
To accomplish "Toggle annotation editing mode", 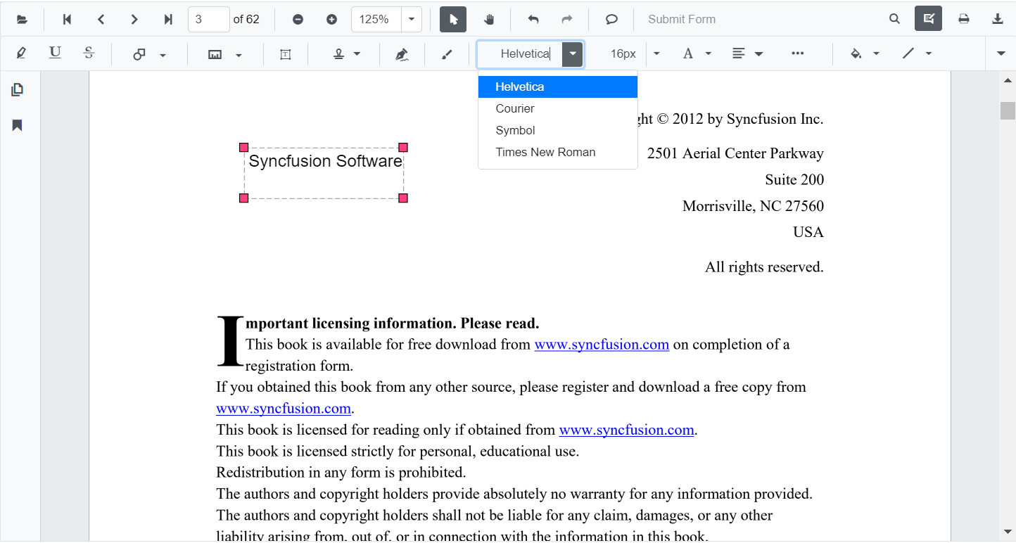I will pos(928,18).
